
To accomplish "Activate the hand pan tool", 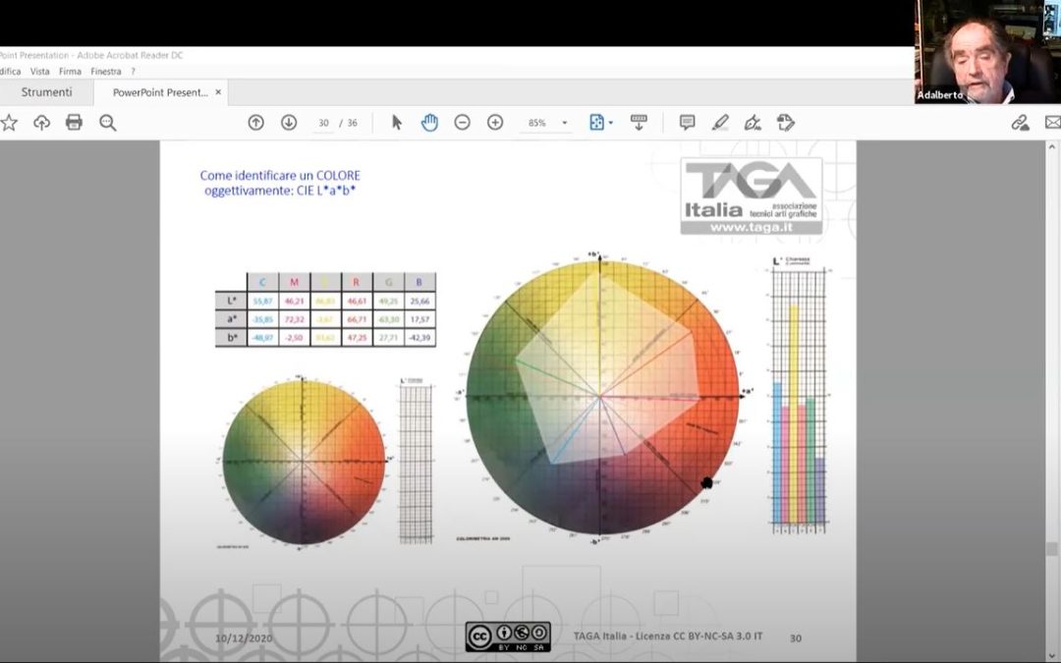I will [429, 123].
